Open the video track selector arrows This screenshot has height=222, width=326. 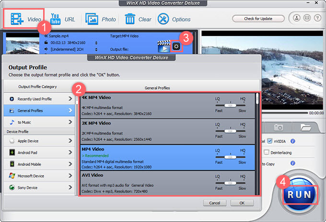[96, 43]
